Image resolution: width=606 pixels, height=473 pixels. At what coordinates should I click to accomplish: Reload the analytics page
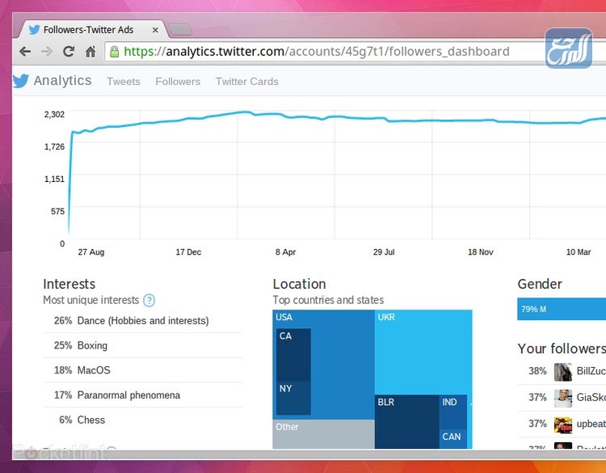[x=69, y=52]
